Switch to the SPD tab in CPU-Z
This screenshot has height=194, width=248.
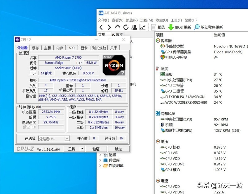[x=72, y=48]
